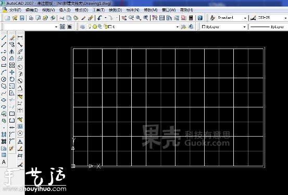Screen dimensions: 288x195
Task: Open the 文件(F) menu
Action: [15, 10]
